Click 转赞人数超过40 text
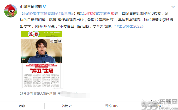 click(x=45, y=93)
